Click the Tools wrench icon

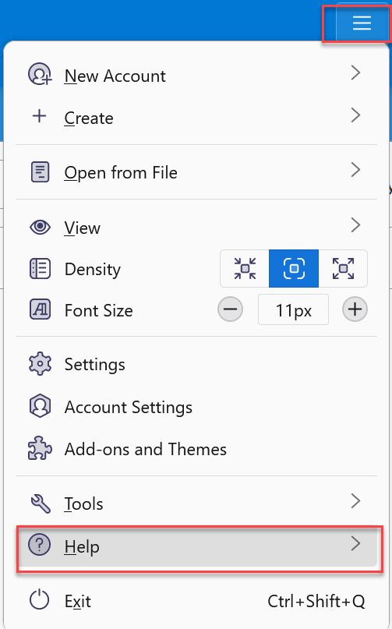tap(41, 504)
